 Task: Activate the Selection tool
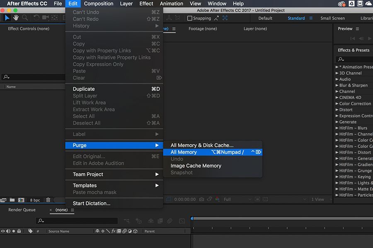7,18
